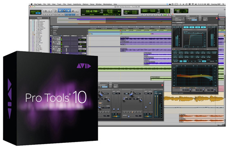Select the Zoomer tool
This screenshot has width=228, height=149.
pyautogui.click(x=55, y=11)
